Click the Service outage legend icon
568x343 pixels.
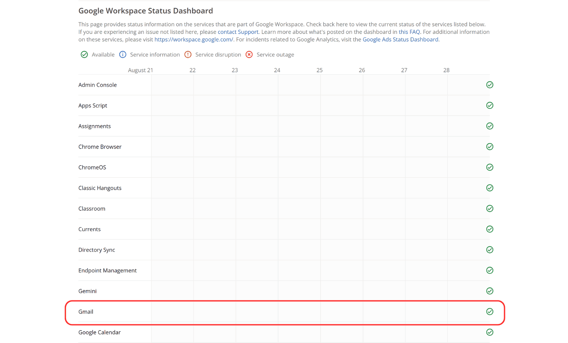tap(249, 54)
